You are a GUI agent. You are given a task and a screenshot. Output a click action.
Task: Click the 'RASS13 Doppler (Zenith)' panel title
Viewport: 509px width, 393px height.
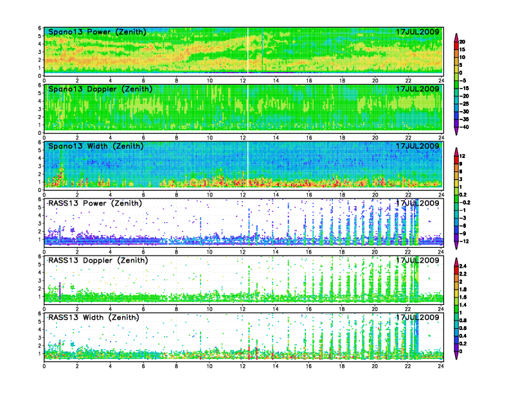(98, 260)
